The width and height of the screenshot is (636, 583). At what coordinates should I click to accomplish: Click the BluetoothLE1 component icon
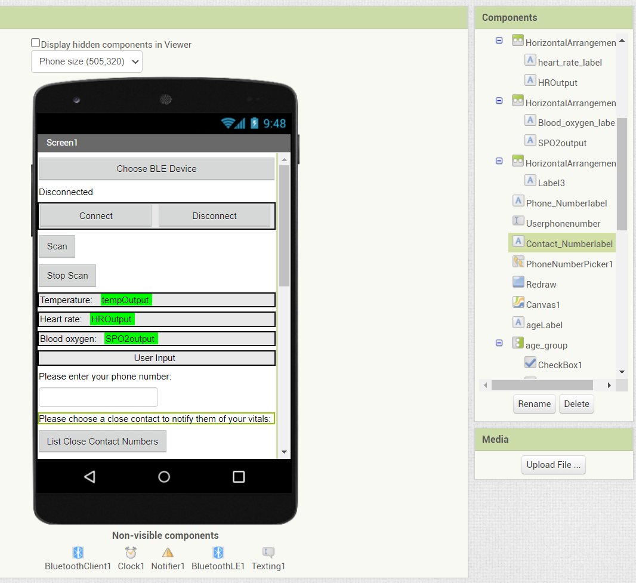pyautogui.click(x=218, y=553)
